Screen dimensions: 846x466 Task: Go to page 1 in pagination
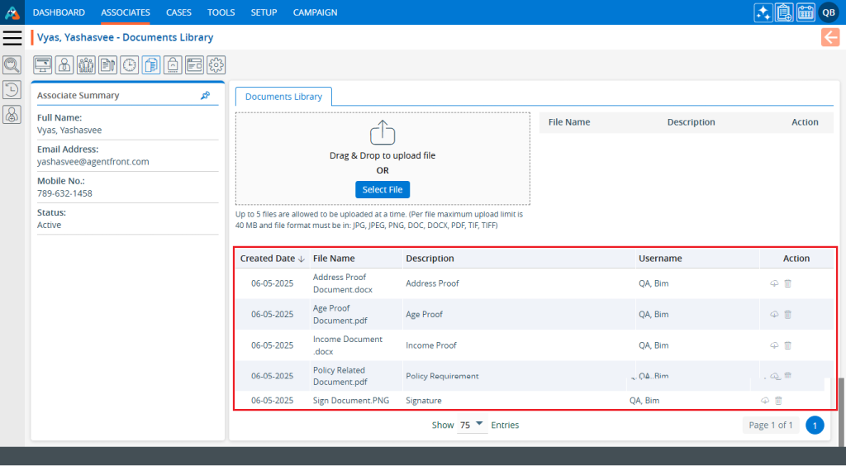point(815,426)
